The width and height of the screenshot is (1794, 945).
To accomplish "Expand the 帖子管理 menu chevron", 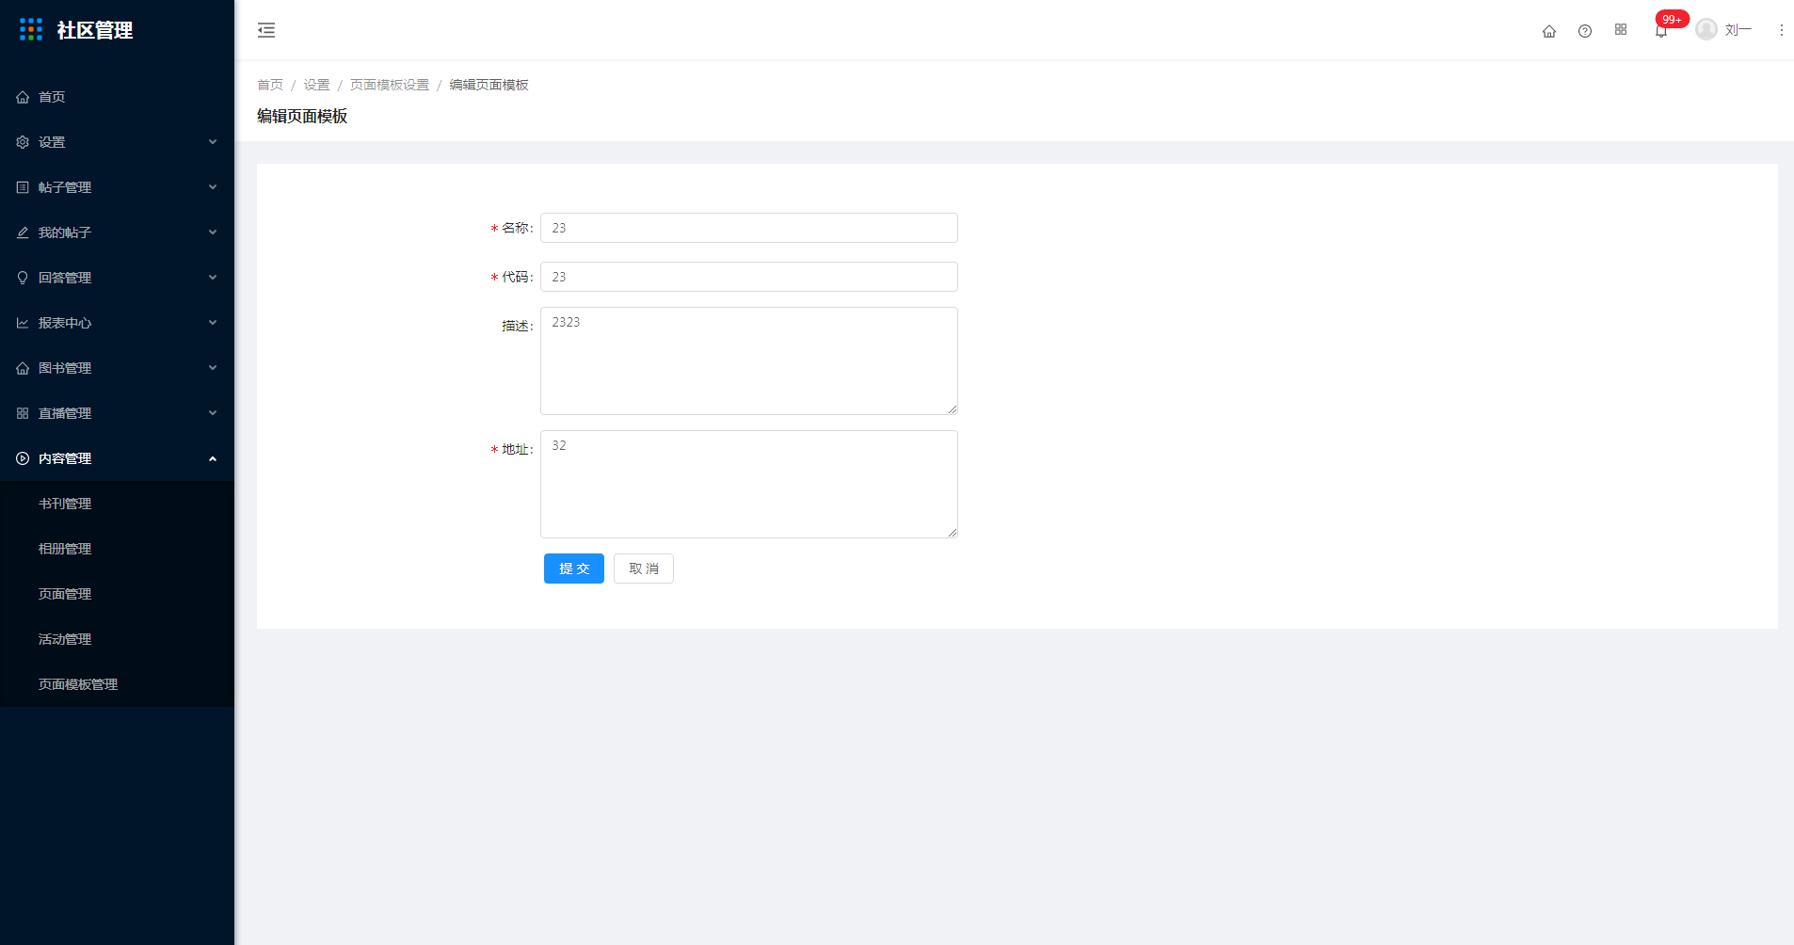I will click(213, 187).
